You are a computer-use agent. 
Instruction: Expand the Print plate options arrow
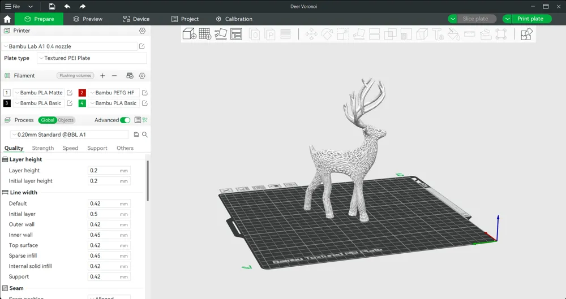click(x=507, y=19)
